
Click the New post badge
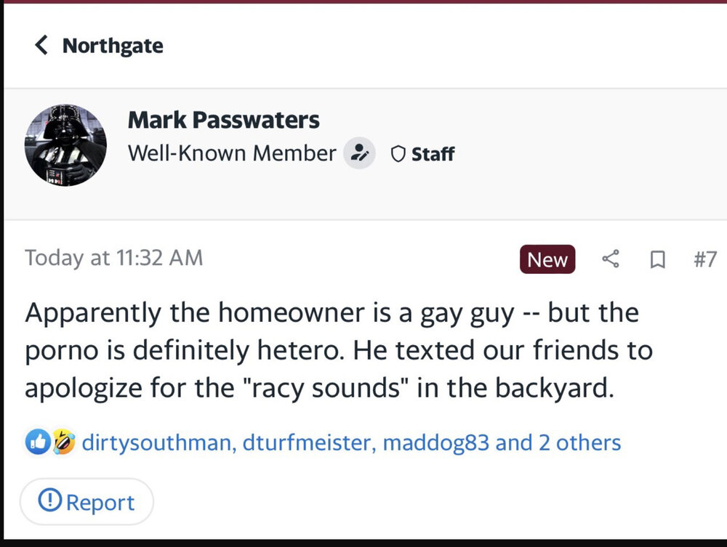tap(547, 259)
